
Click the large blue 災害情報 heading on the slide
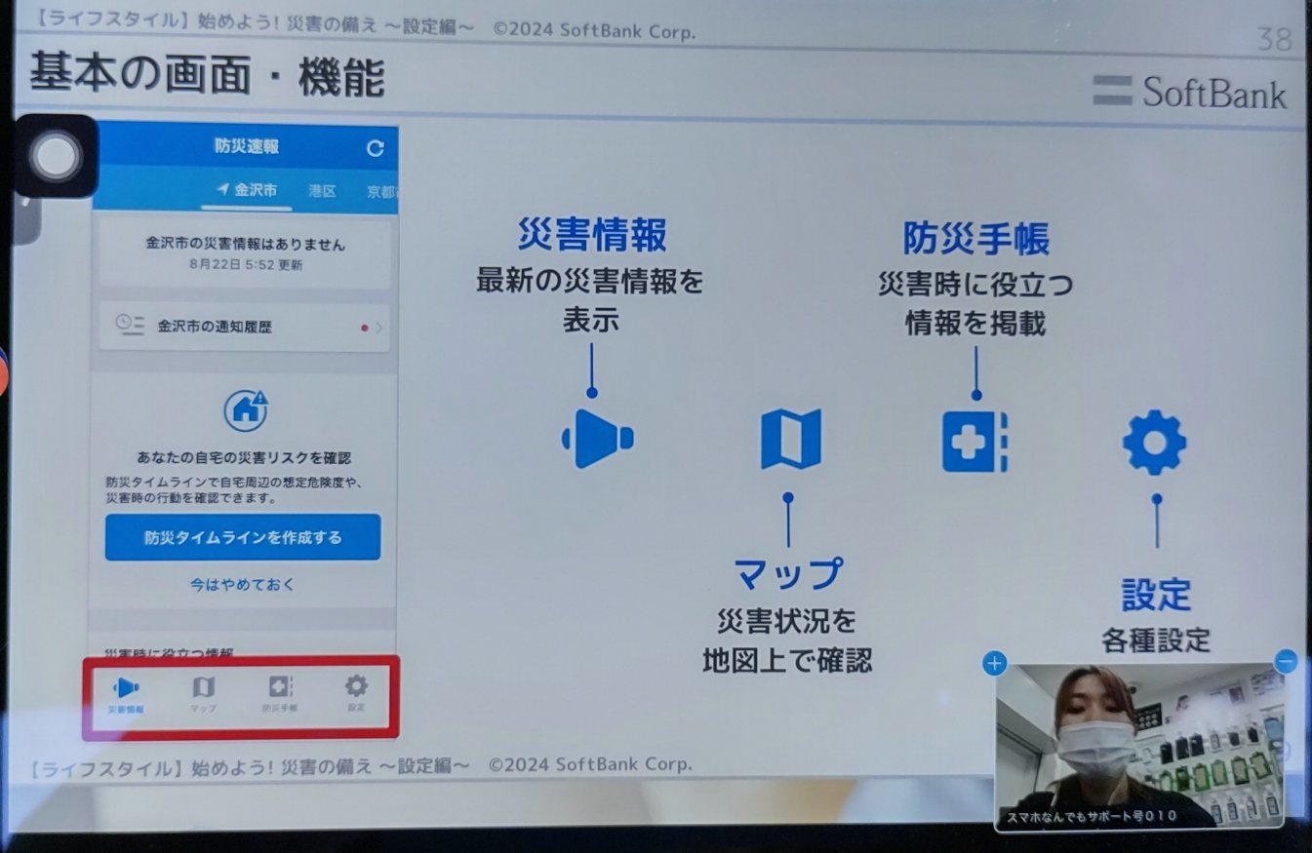592,236
